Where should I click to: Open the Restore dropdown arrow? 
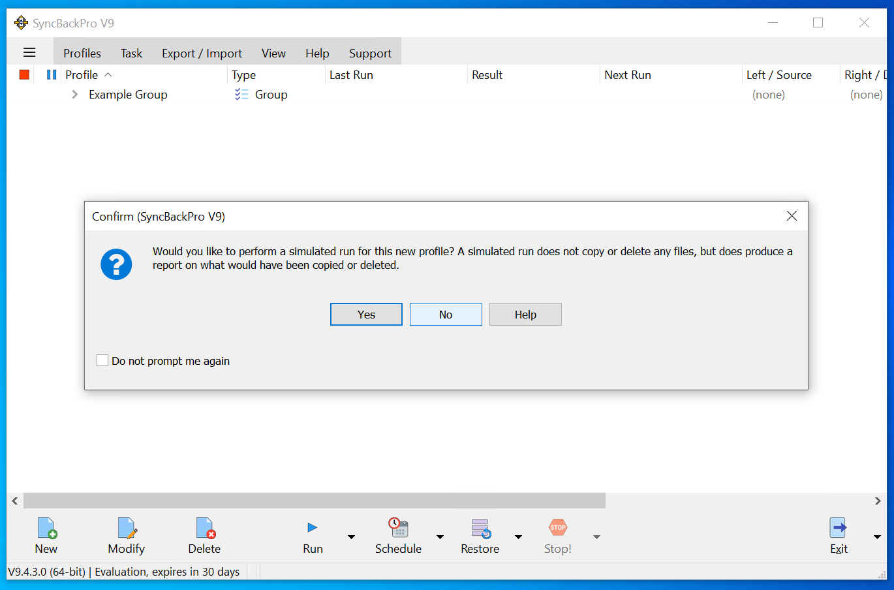click(518, 537)
